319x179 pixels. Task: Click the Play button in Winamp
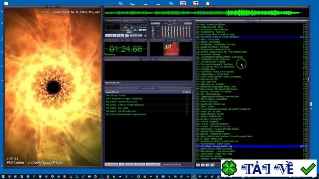click(111, 35)
